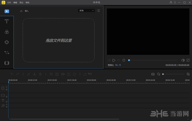Screen dimensions: 192x121
Task: Select the Mosaic tool
Action: click(x=63, y=74)
